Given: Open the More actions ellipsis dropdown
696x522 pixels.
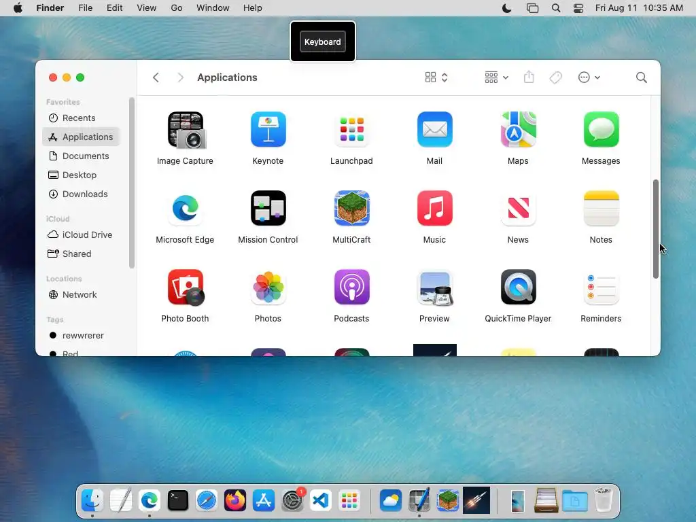Looking at the screenshot, I should point(589,77).
